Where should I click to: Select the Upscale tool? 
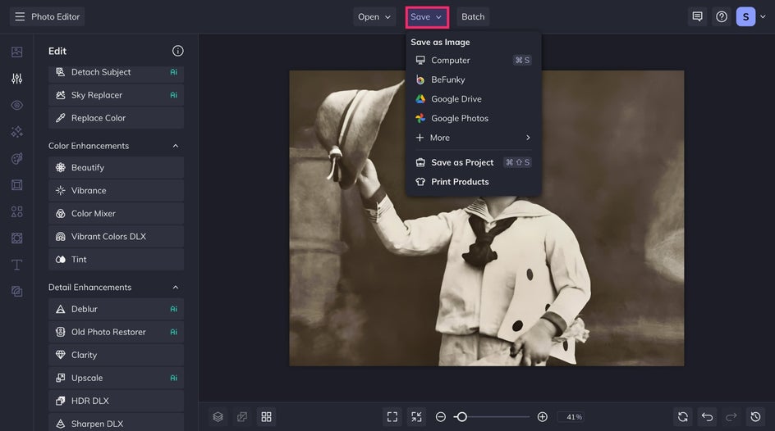[x=116, y=378]
